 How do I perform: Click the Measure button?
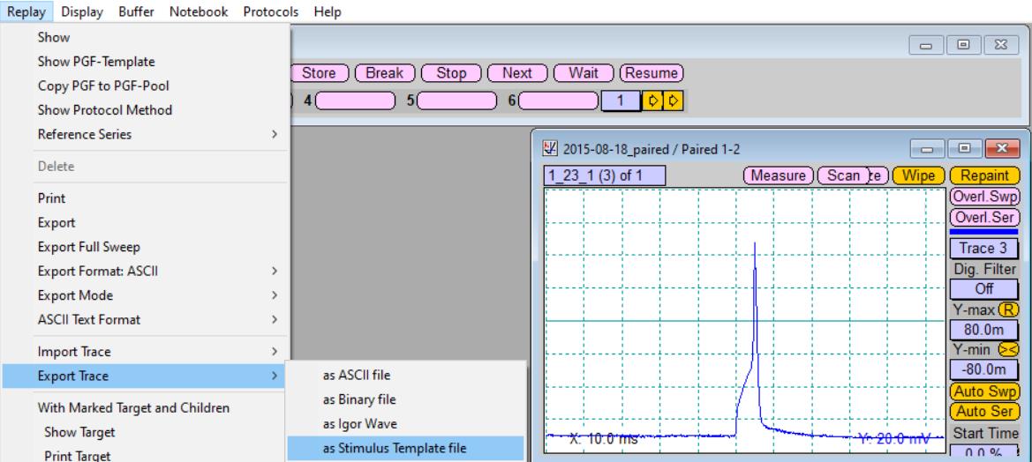(x=779, y=175)
